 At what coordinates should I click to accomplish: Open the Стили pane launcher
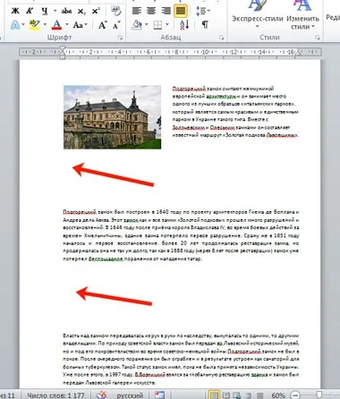(x=318, y=38)
